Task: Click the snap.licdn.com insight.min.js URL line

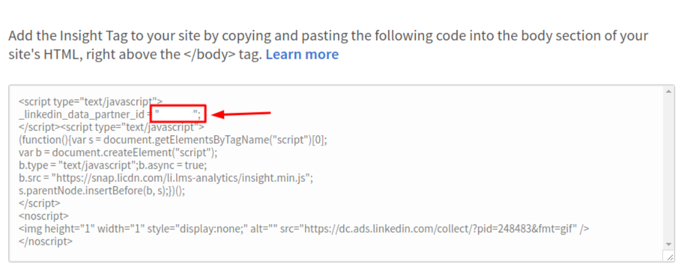Action: point(166,178)
